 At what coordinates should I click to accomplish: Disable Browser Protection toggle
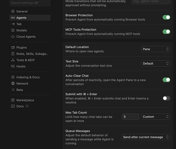[x=166, y=17]
